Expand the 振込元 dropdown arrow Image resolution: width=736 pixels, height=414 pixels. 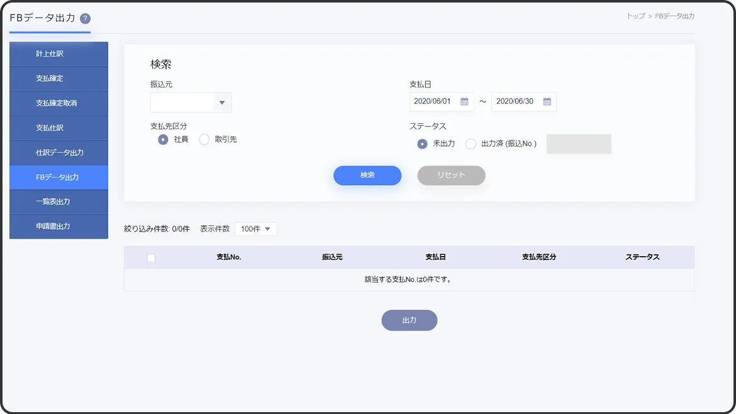222,103
